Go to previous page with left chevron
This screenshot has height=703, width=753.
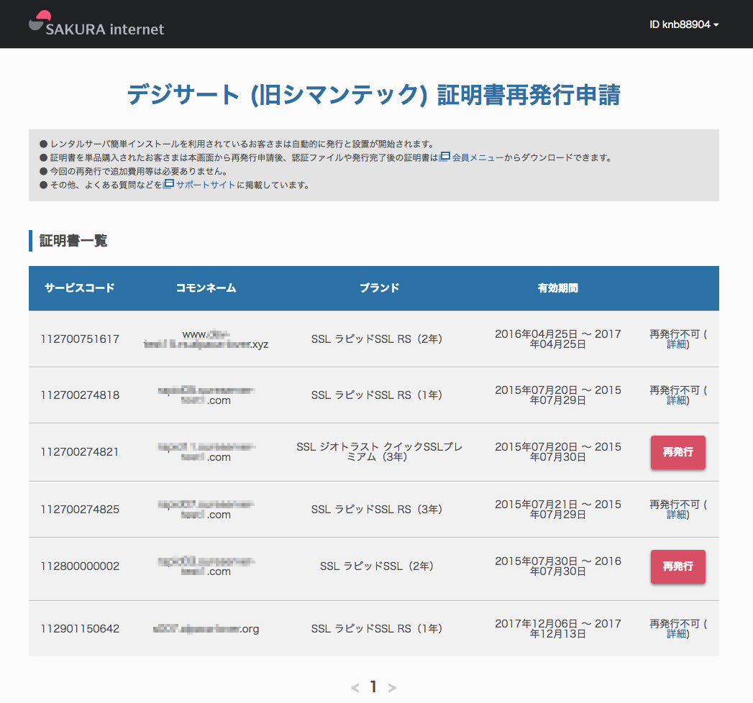coord(355,688)
